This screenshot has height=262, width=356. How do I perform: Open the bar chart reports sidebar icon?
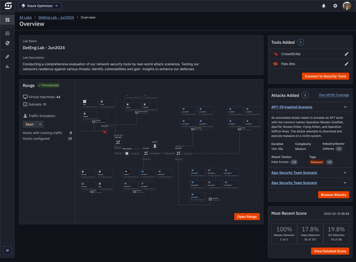[7, 67]
